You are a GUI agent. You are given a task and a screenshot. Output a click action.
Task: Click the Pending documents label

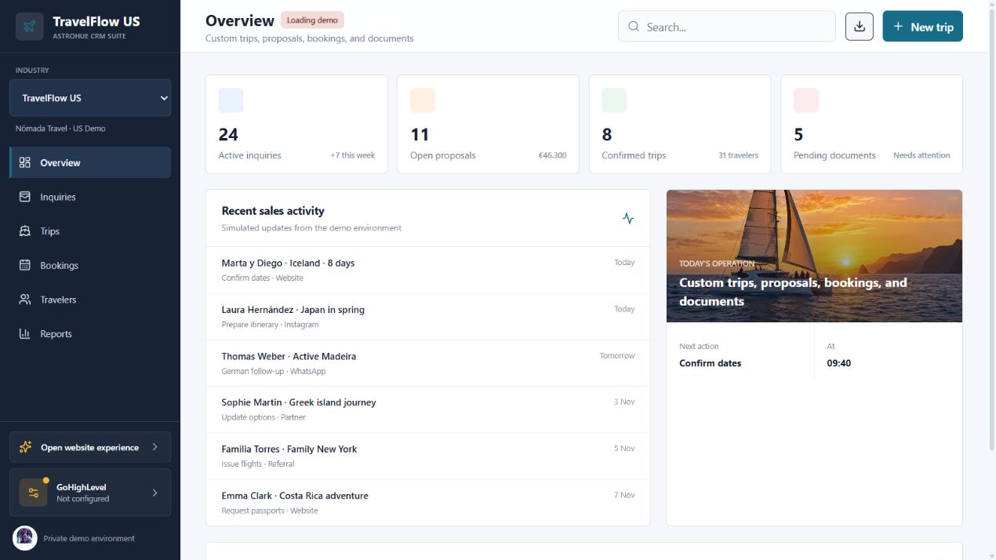(834, 155)
